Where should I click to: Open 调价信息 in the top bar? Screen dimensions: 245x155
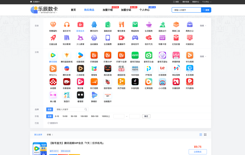tap(186, 2)
